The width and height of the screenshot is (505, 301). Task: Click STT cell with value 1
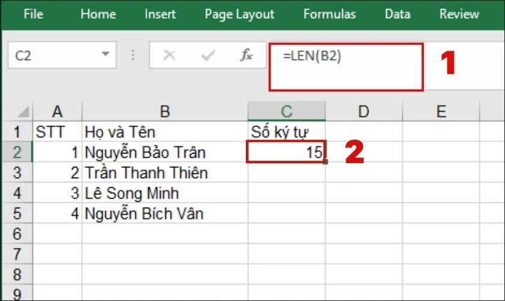coord(57,152)
